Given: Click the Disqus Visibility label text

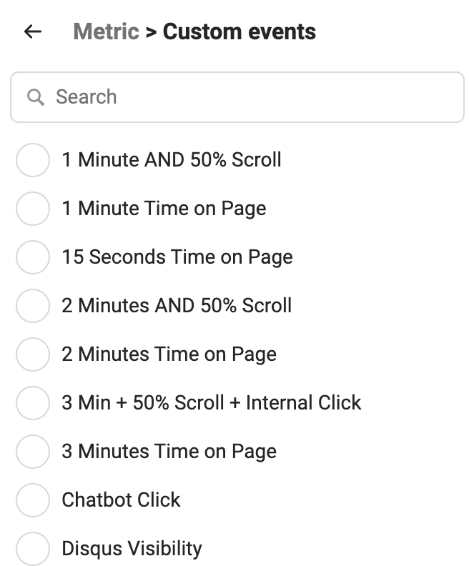Looking at the screenshot, I should pos(132,549).
